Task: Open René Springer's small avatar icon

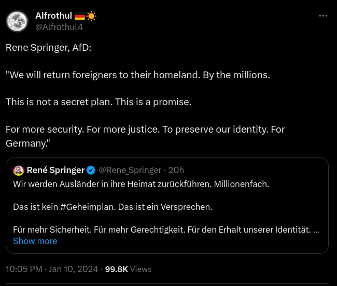Action: [18, 170]
